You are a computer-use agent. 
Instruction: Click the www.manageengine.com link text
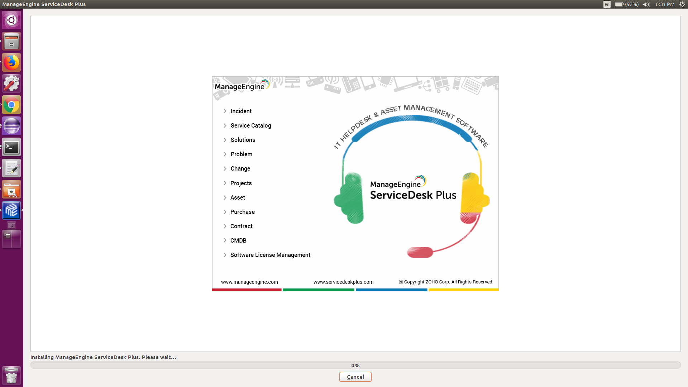(249, 282)
